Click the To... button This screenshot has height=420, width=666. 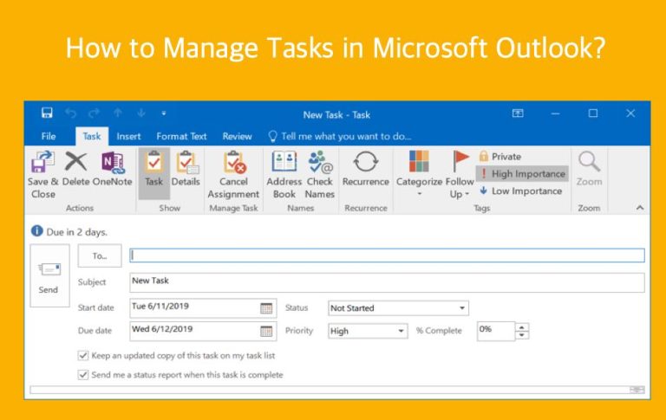[x=100, y=255]
